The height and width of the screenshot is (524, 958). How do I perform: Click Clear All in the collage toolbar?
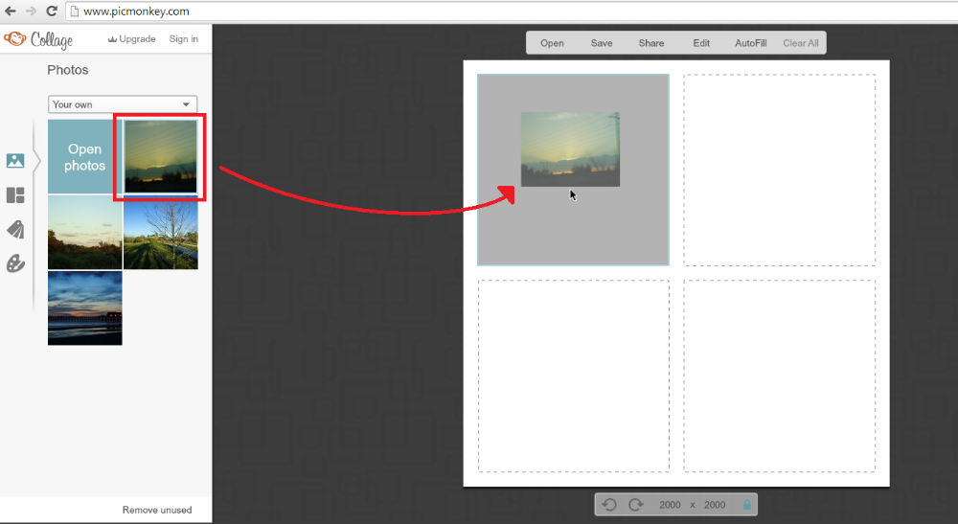coord(801,43)
